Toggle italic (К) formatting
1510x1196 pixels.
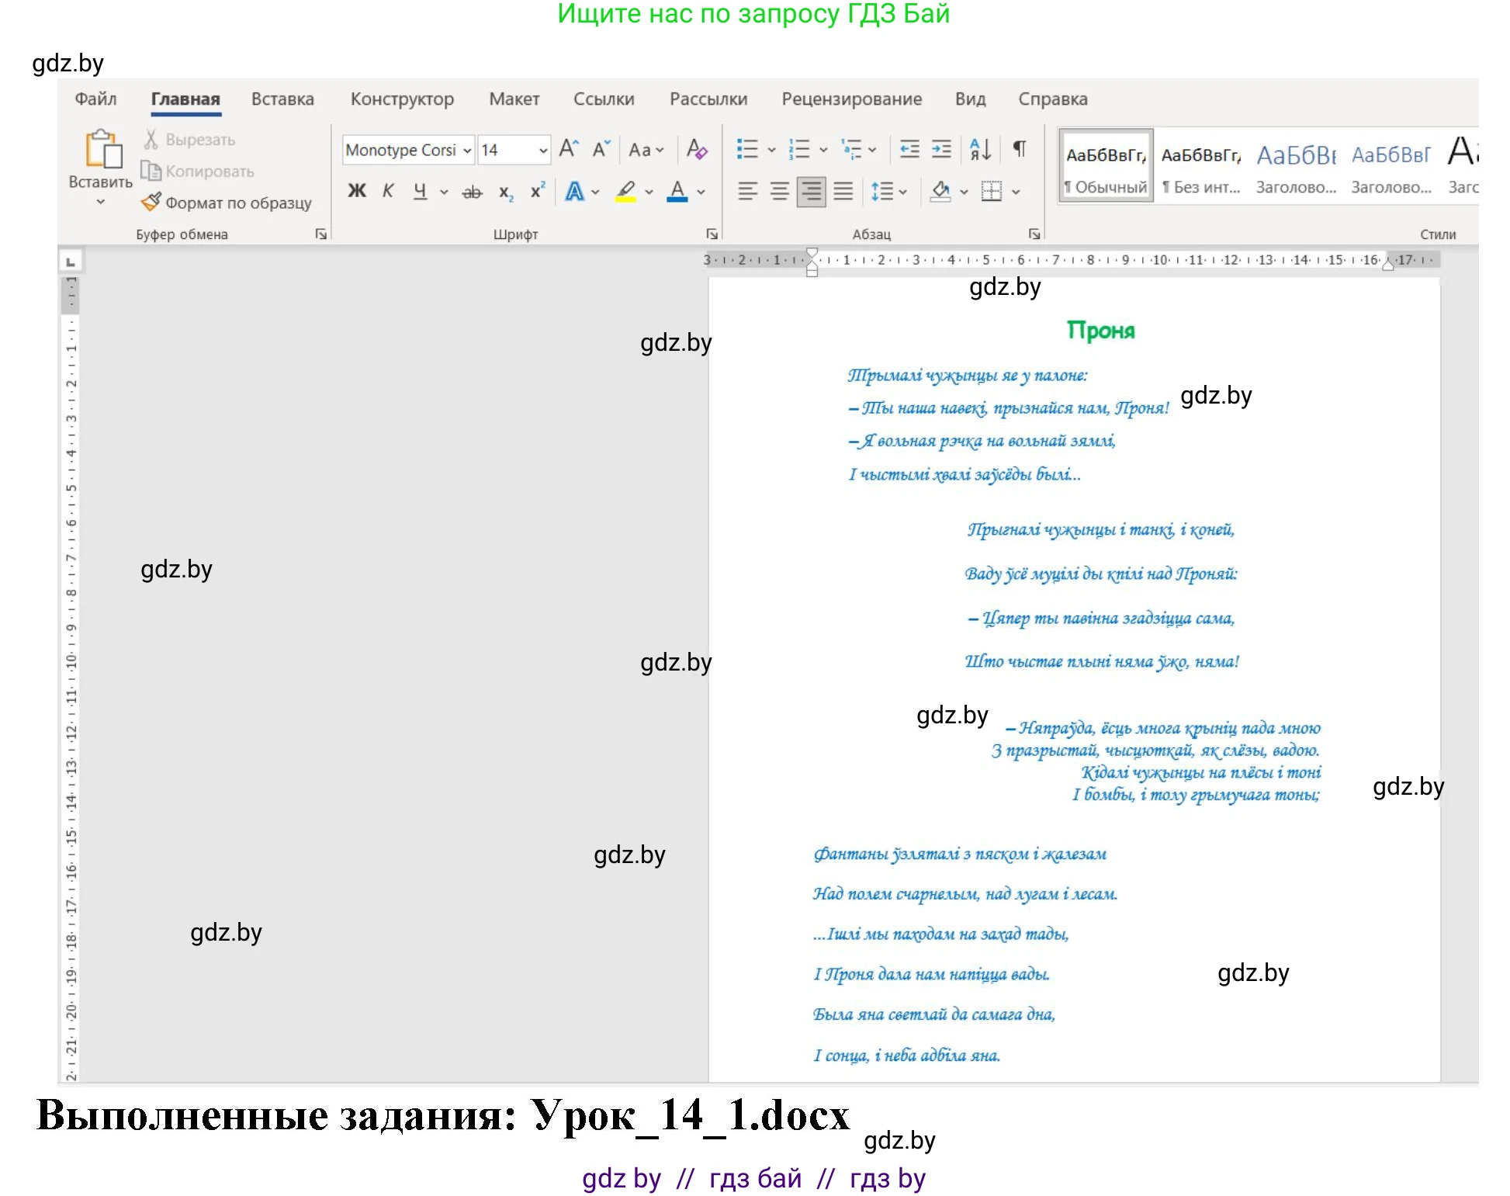click(x=388, y=191)
